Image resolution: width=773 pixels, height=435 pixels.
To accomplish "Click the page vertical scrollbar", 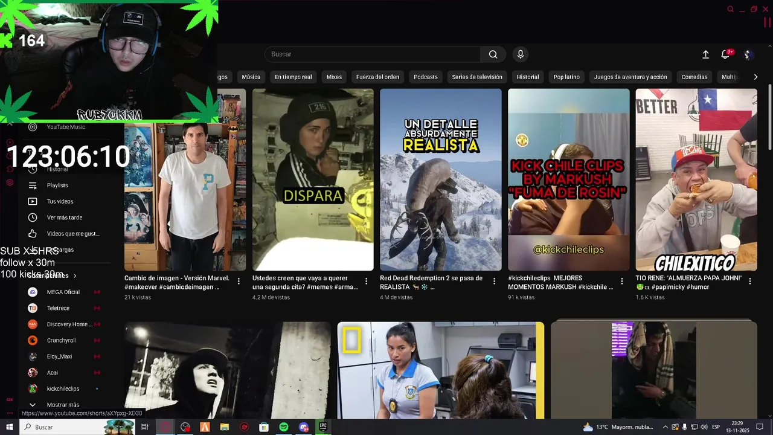I will [769, 118].
